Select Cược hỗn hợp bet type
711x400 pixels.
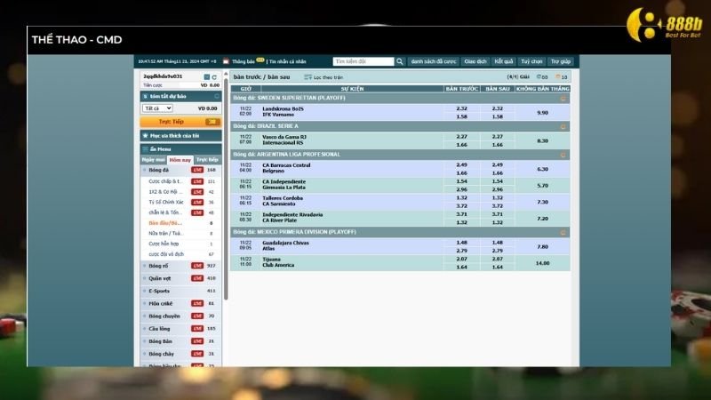(x=164, y=244)
